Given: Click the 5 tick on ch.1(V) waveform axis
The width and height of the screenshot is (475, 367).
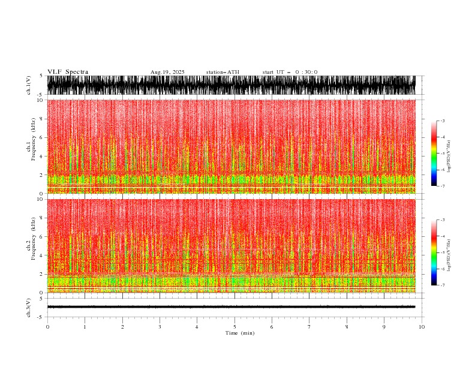Looking at the screenshot, I should click(x=41, y=76).
